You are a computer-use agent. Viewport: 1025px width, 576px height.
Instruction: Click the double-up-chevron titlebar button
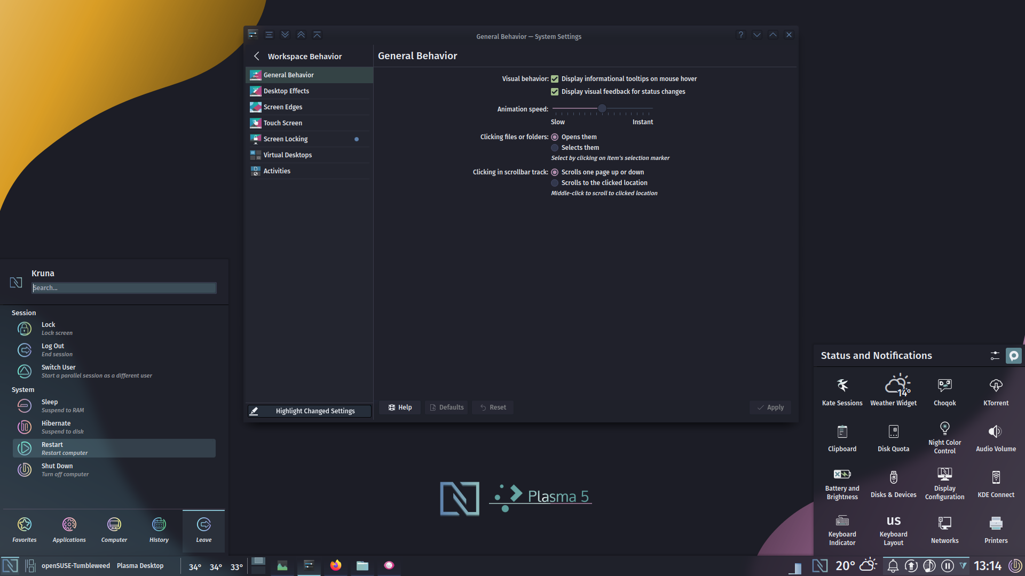point(301,35)
